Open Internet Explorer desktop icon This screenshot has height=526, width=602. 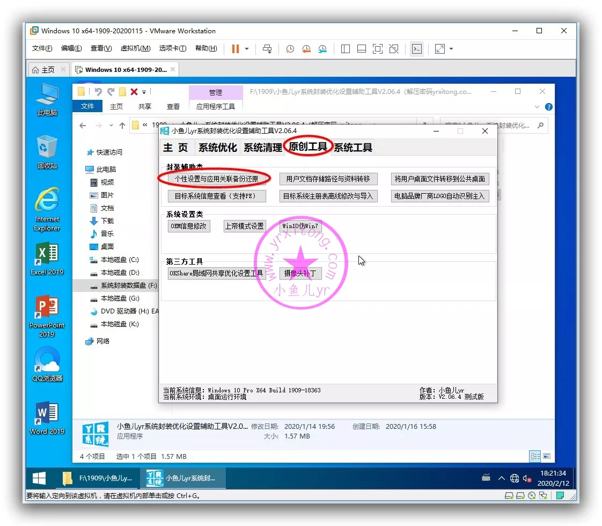coord(47,209)
